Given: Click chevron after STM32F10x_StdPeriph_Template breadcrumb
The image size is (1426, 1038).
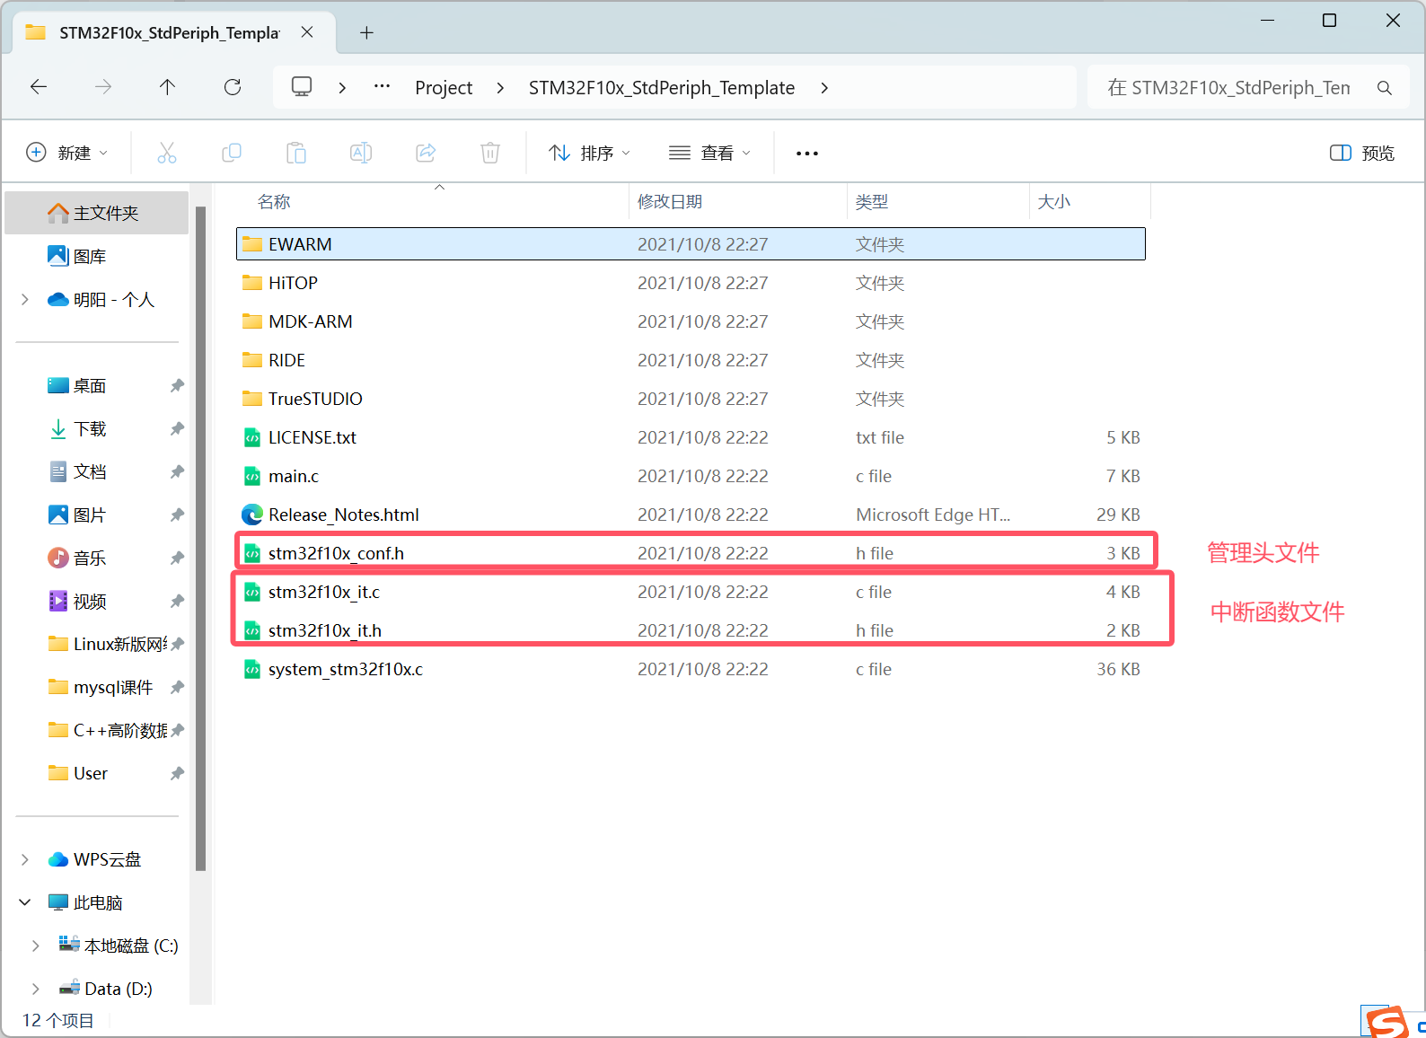Looking at the screenshot, I should (x=824, y=88).
